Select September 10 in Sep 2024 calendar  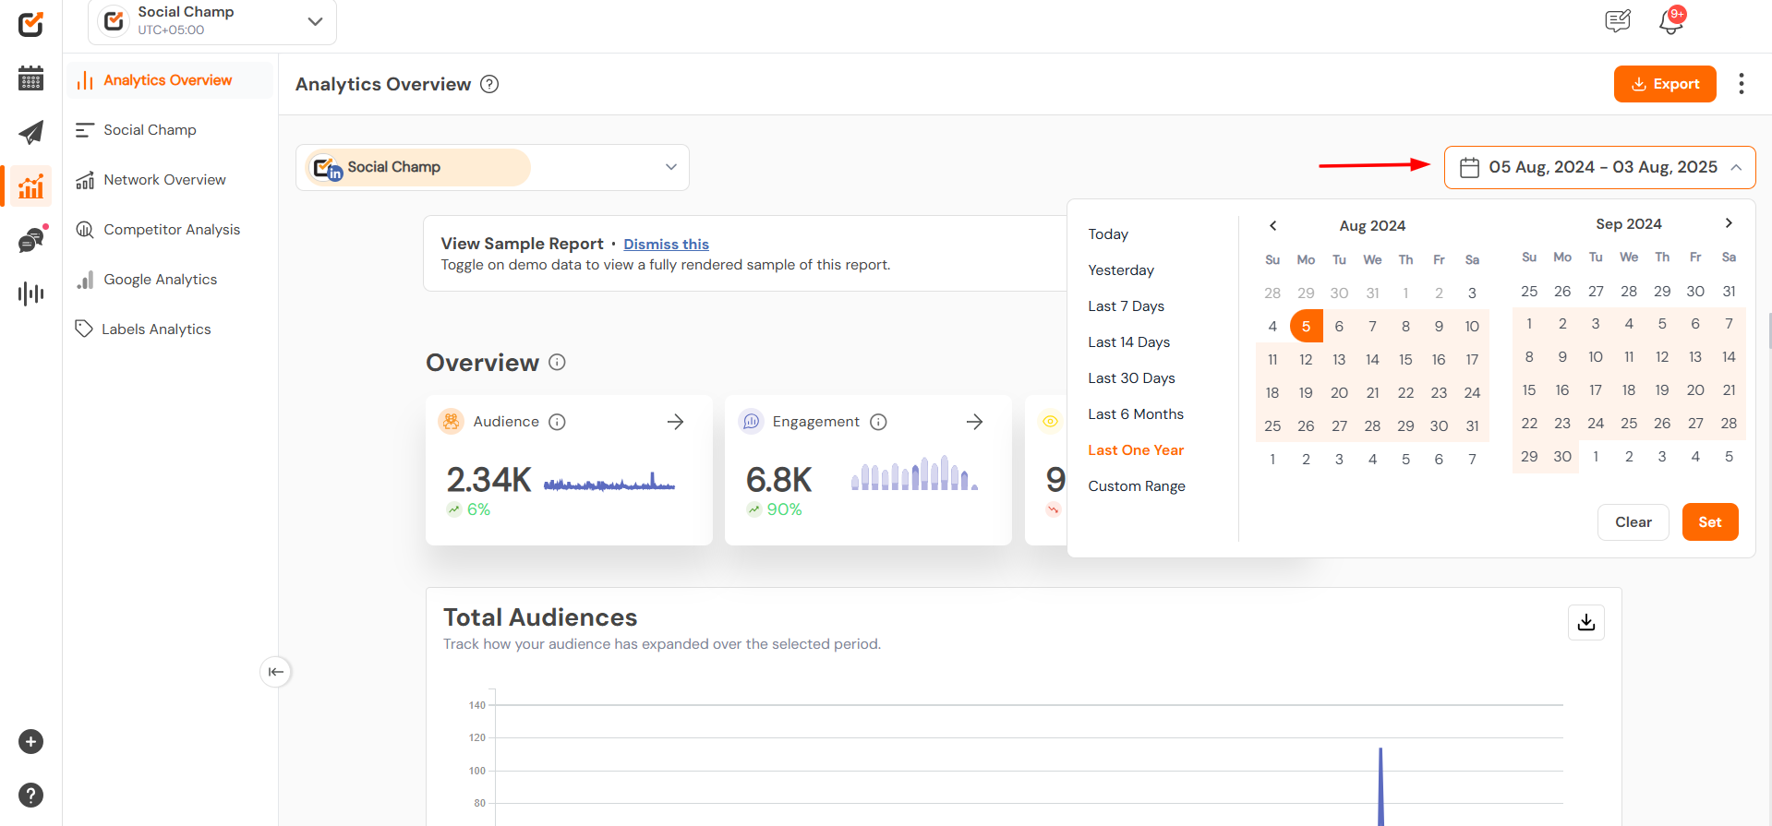tap(1596, 357)
